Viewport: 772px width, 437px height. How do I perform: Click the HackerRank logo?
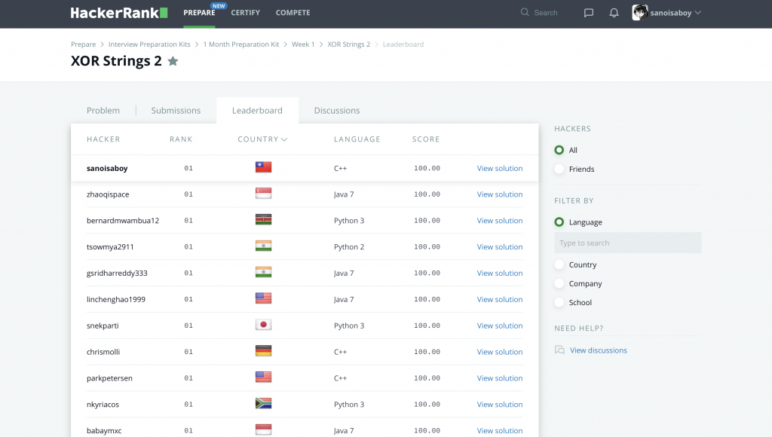pos(118,13)
